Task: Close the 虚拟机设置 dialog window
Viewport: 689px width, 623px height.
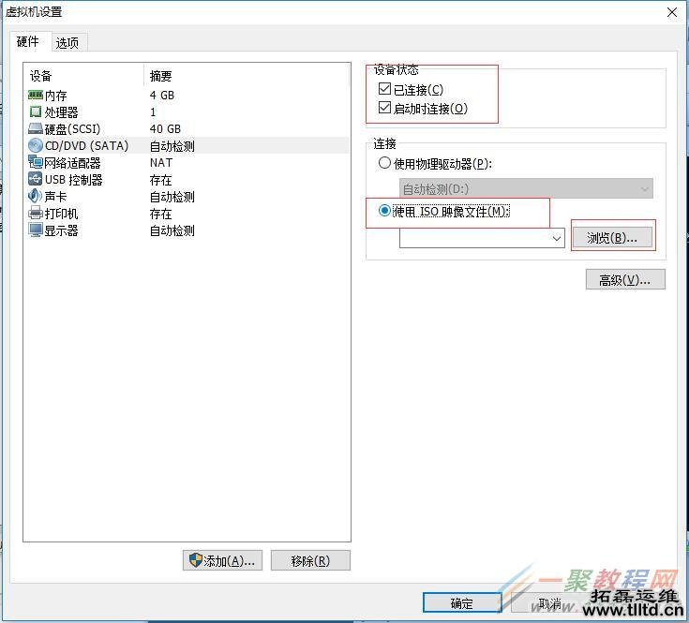Action: coord(672,12)
